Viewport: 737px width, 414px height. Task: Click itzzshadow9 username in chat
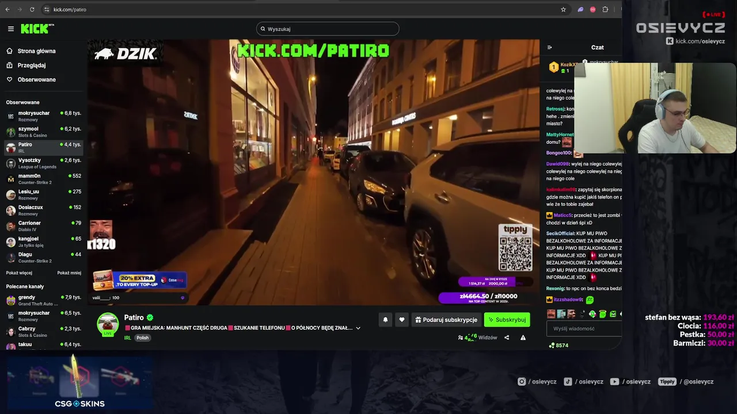pyautogui.click(x=568, y=300)
